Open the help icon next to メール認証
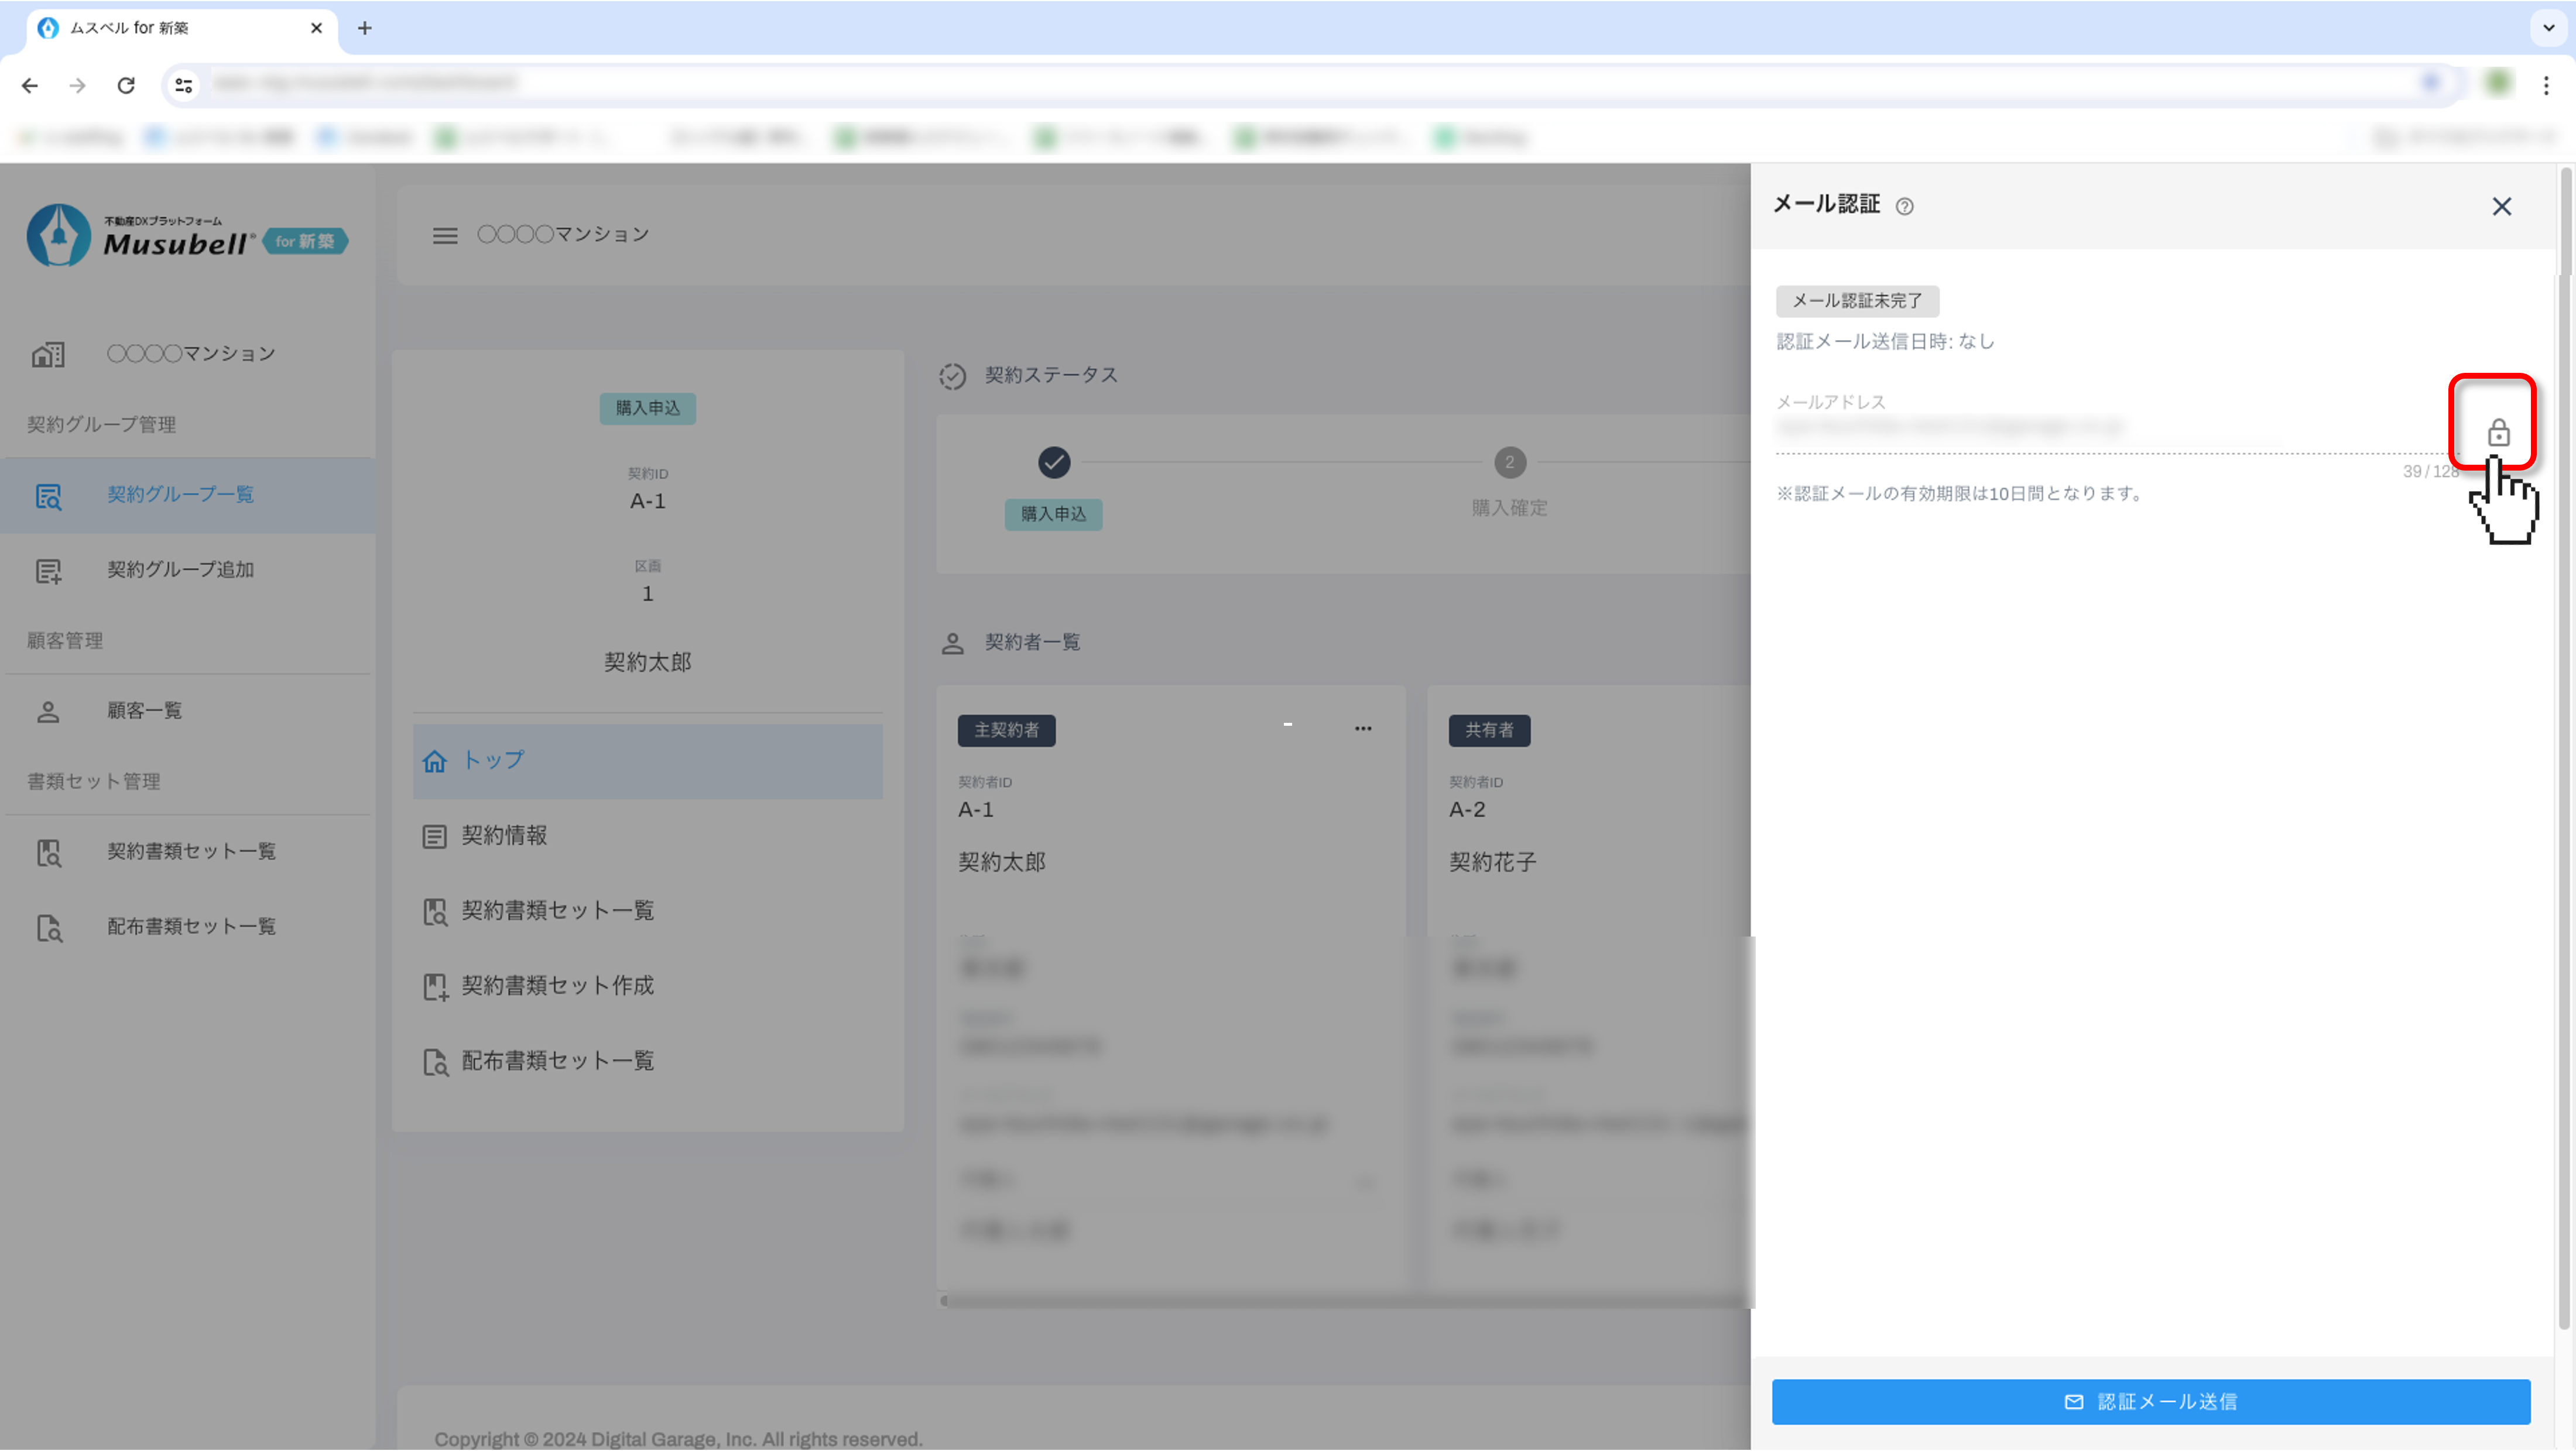 (x=1904, y=206)
